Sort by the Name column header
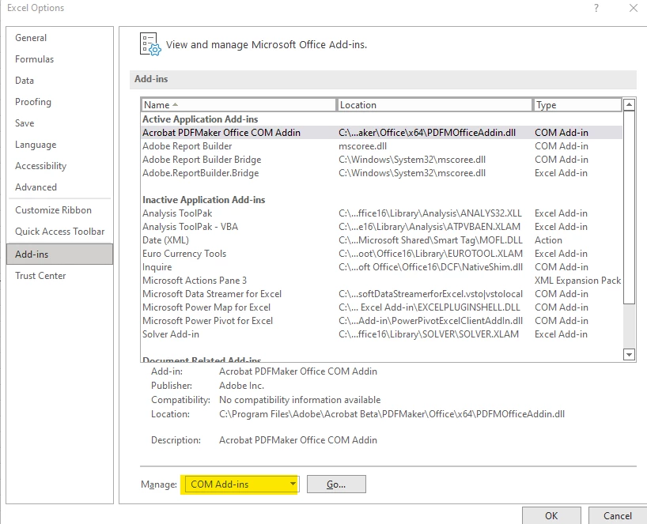647x524 pixels. pyautogui.click(x=239, y=104)
